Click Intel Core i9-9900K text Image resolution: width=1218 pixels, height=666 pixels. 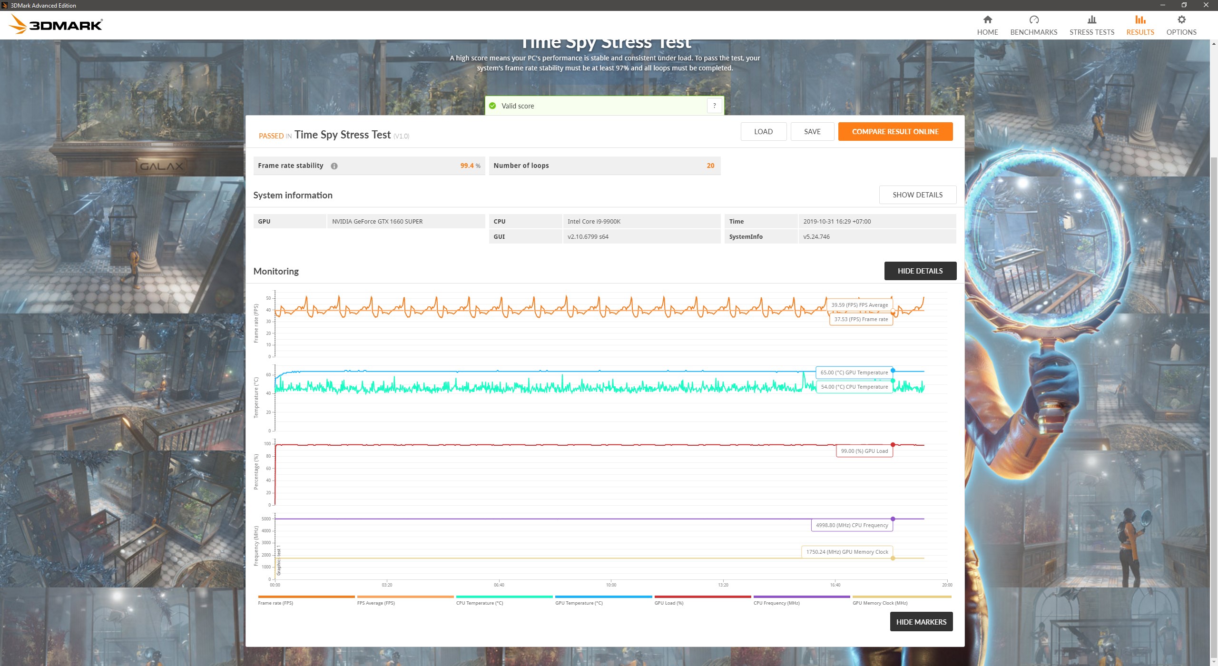[594, 222]
